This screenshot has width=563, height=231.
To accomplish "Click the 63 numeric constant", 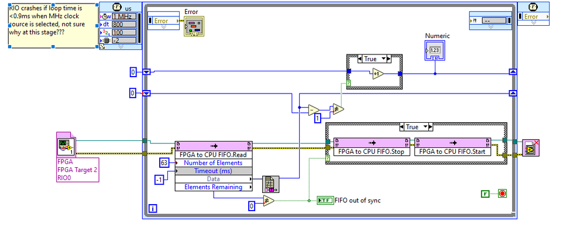I will 164,163.
